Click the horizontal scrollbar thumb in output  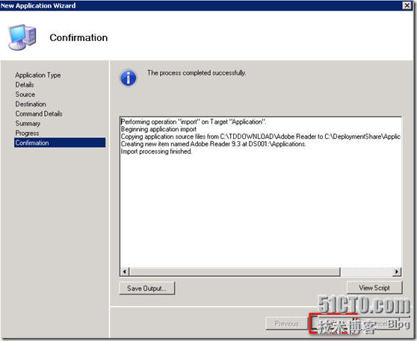(x=235, y=272)
